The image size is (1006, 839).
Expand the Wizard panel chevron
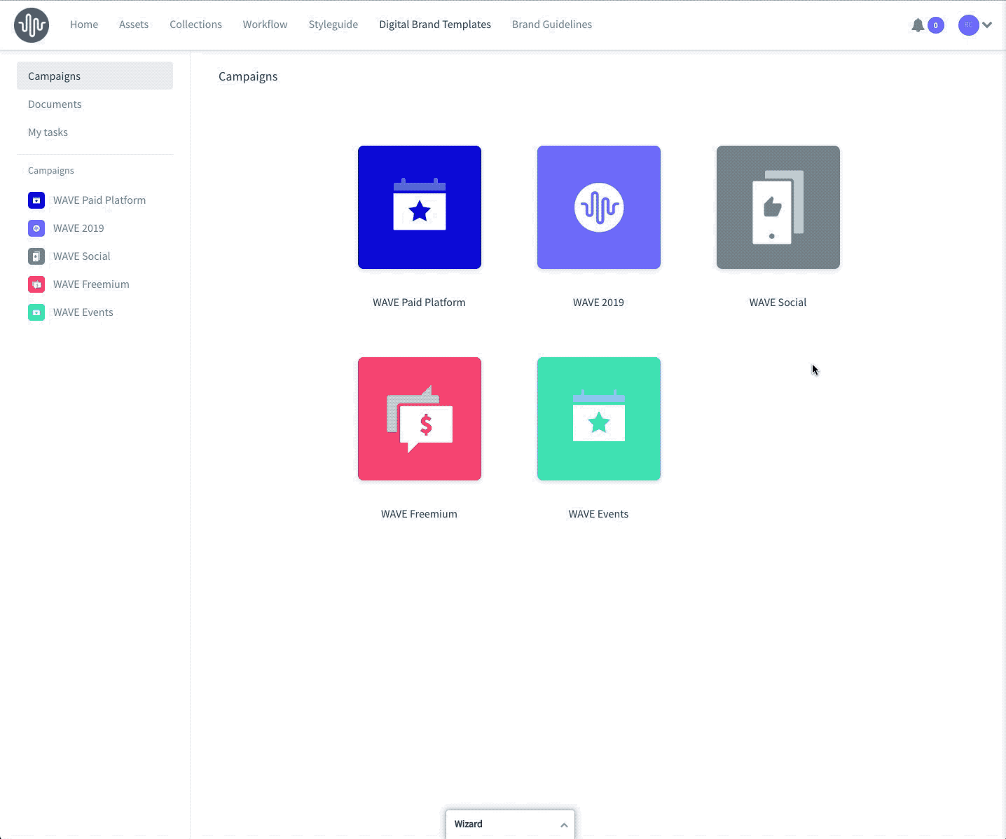tap(564, 825)
